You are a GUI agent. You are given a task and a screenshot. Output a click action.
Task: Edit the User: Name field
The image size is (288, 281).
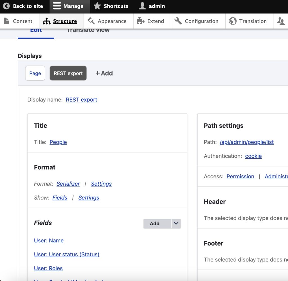tap(49, 240)
